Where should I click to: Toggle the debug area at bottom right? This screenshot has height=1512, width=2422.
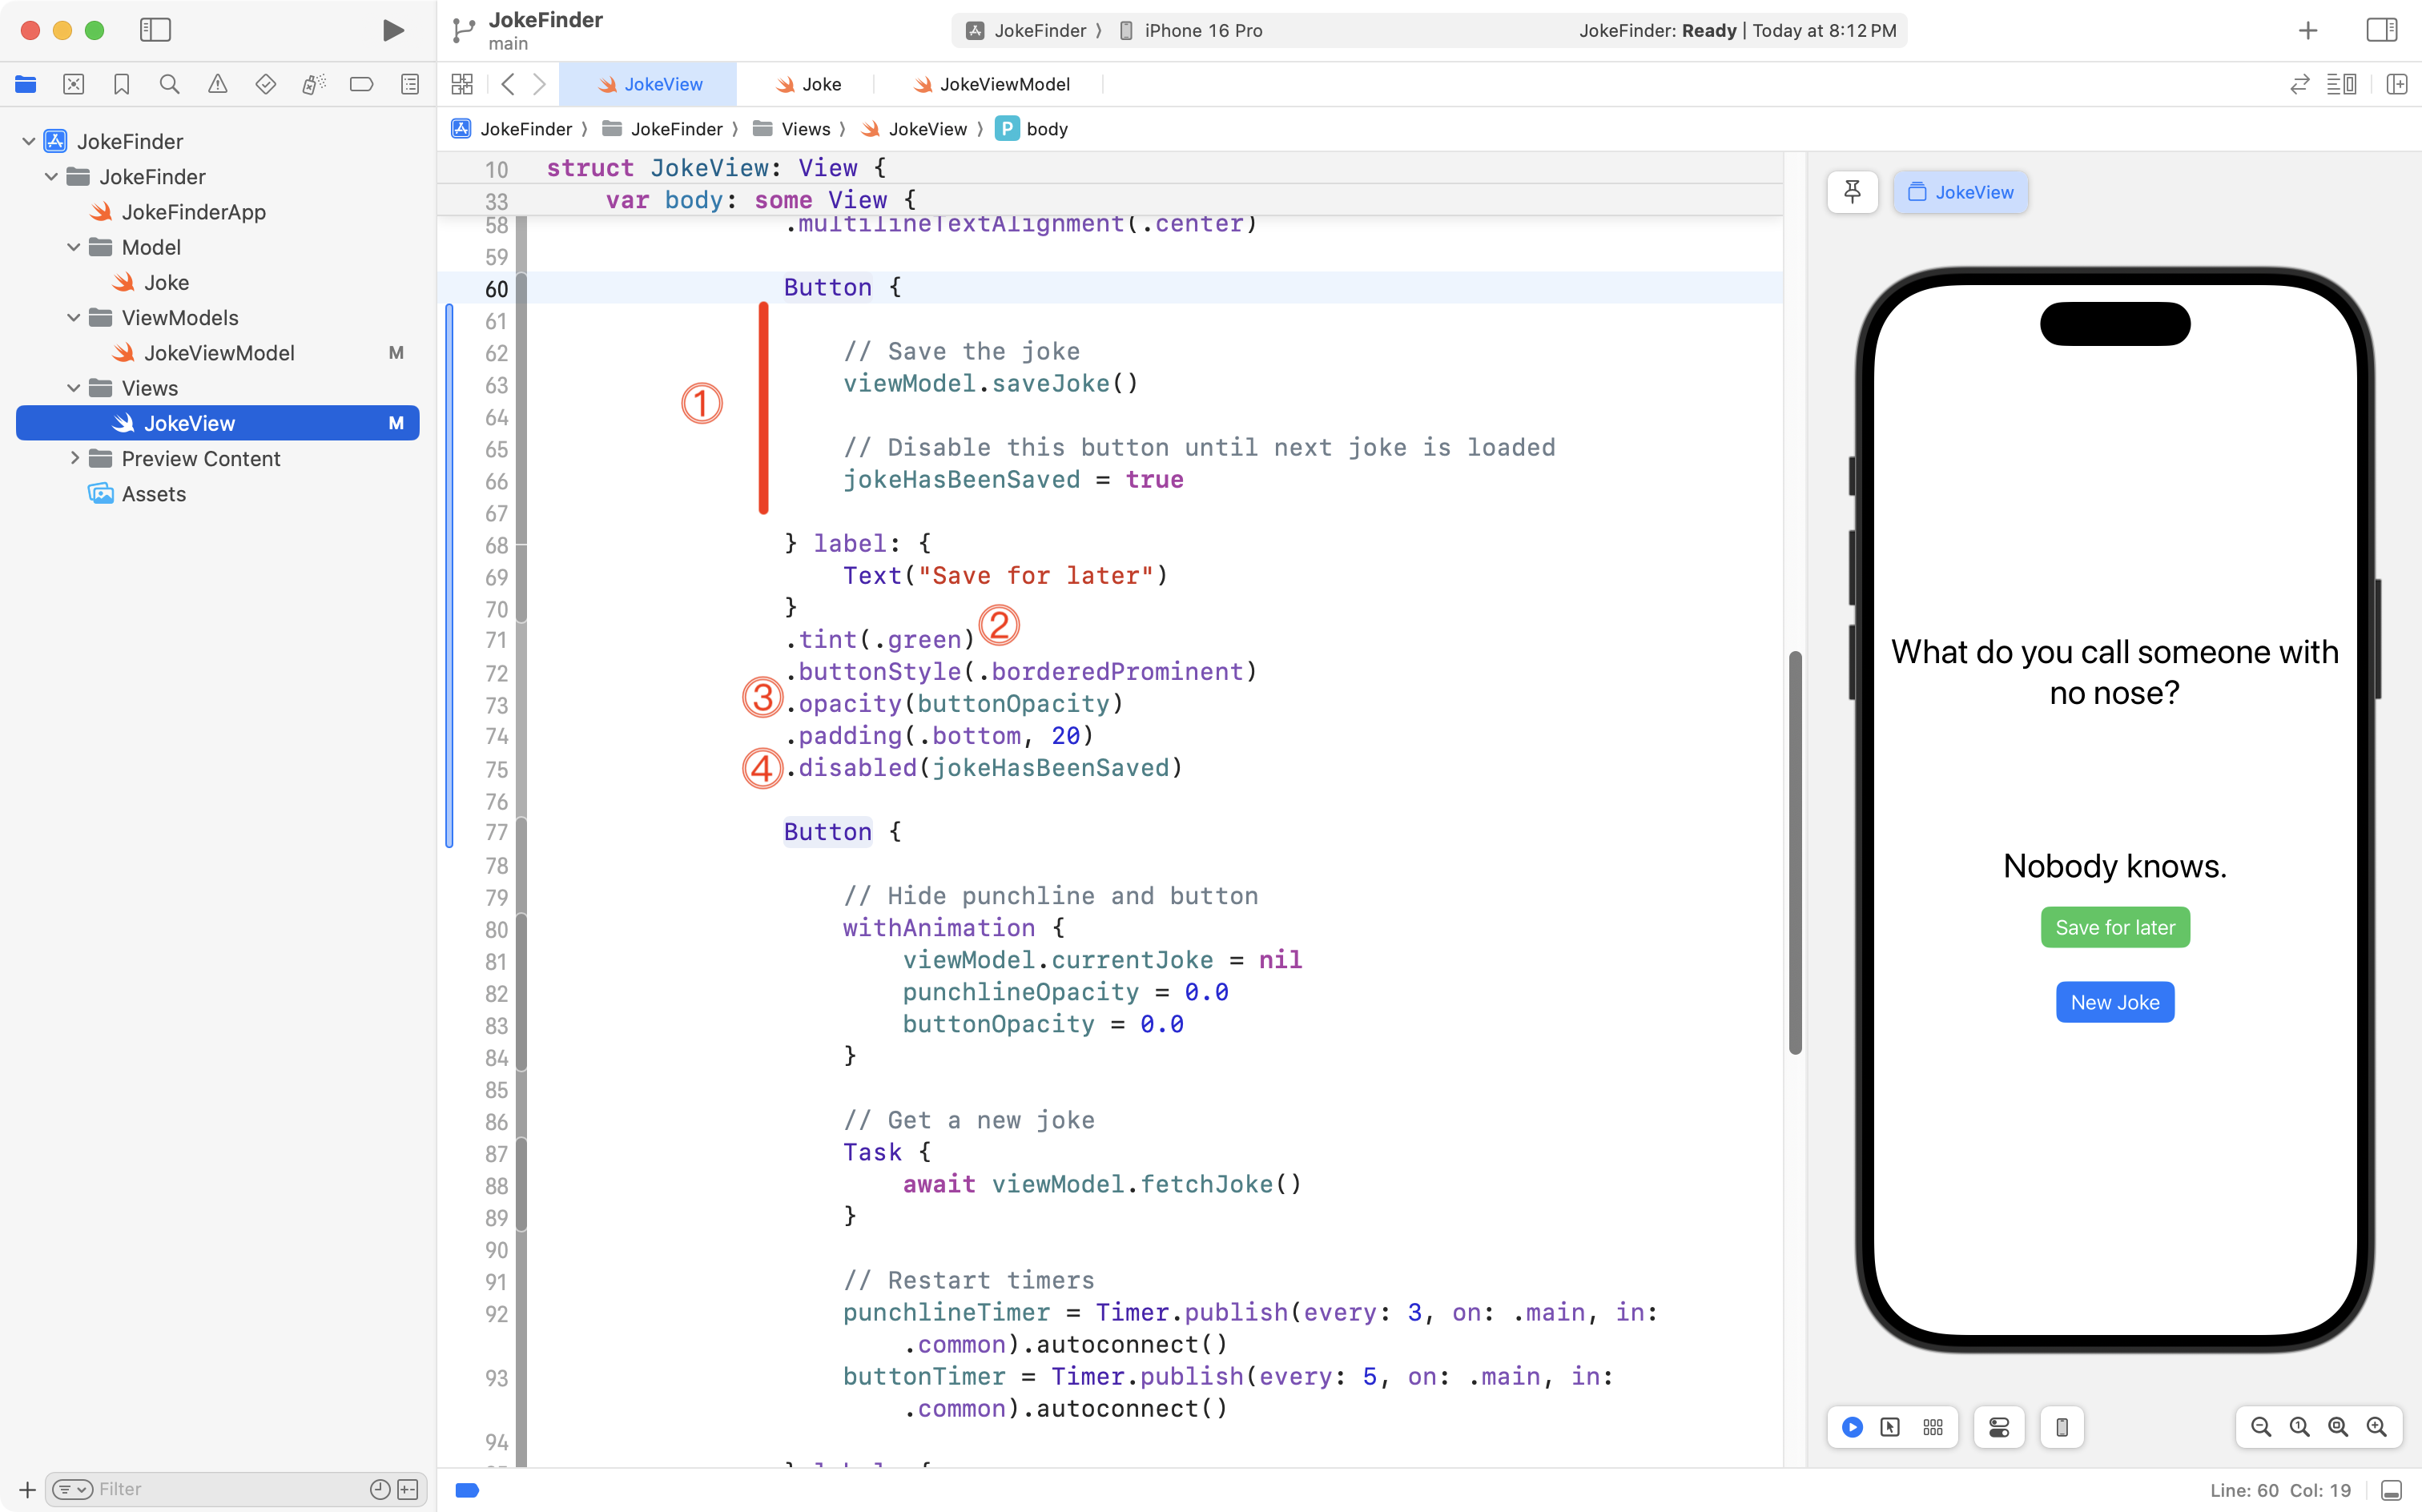click(2391, 1490)
